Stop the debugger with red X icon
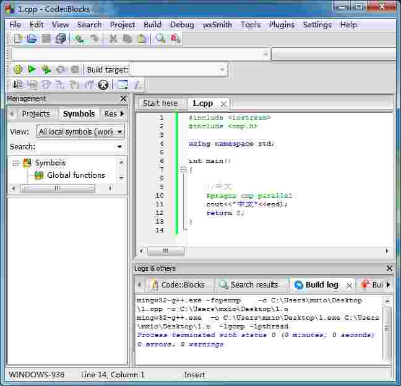The height and width of the screenshot is (386, 401). tap(103, 85)
